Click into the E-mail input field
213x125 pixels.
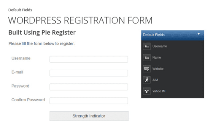tap(89, 73)
